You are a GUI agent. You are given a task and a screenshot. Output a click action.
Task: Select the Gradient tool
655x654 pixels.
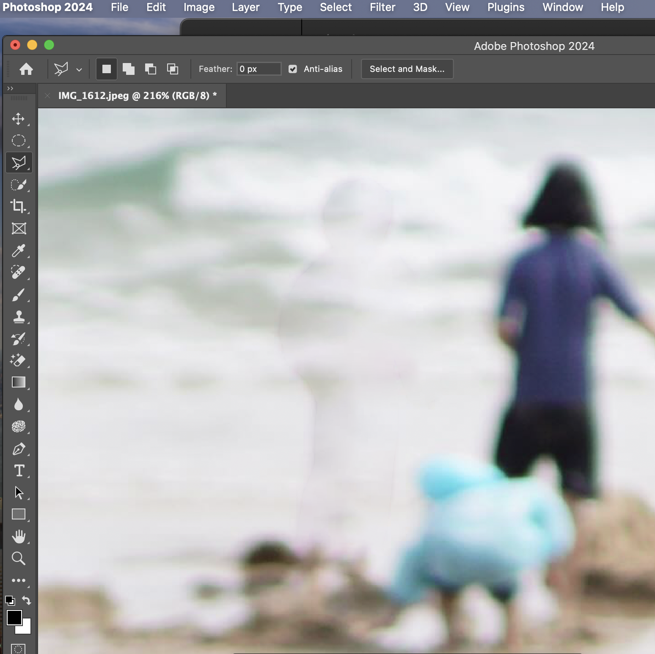[x=19, y=382]
